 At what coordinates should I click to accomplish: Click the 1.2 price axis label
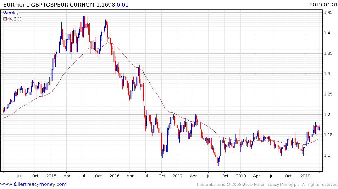click(x=327, y=114)
